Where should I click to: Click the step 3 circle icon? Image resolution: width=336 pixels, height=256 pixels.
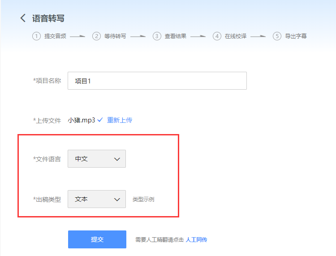coord(157,36)
